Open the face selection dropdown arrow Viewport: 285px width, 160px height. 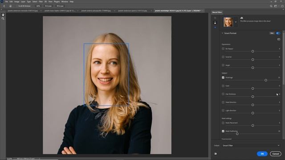pyautogui.click(x=236, y=22)
